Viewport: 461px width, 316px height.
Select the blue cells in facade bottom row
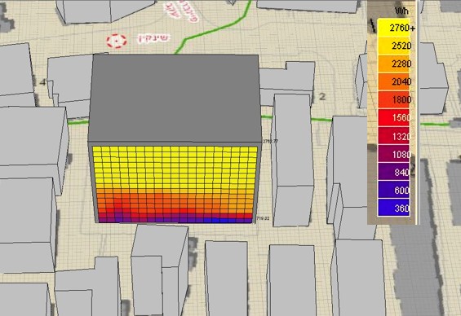point(219,220)
